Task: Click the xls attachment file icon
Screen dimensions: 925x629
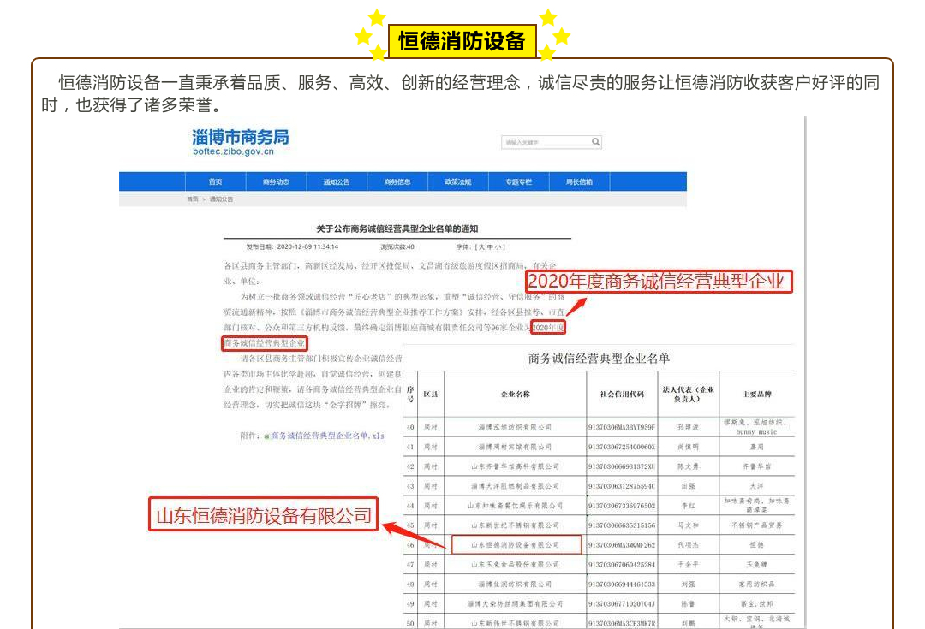Action: pyautogui.click(x=266, y=436)
